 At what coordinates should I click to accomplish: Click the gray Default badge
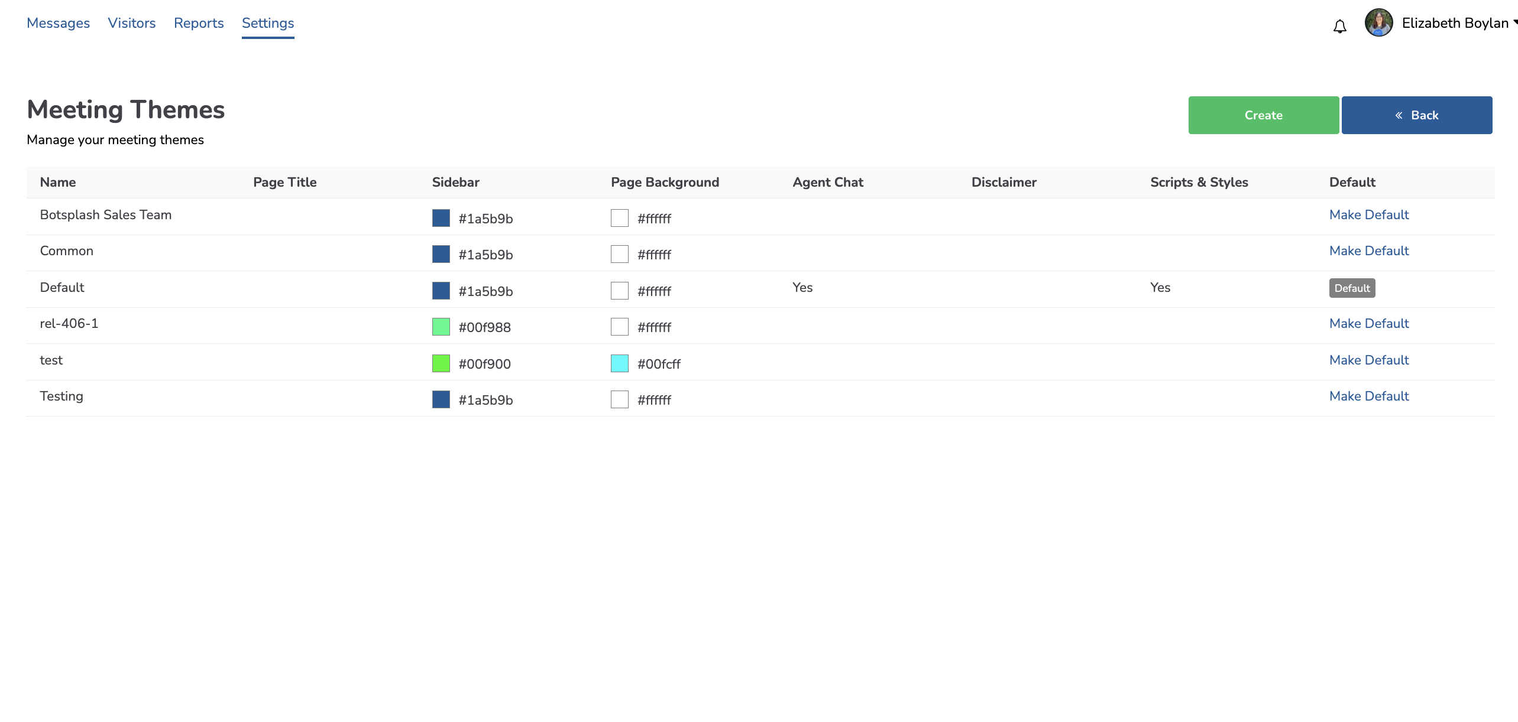1352,288
